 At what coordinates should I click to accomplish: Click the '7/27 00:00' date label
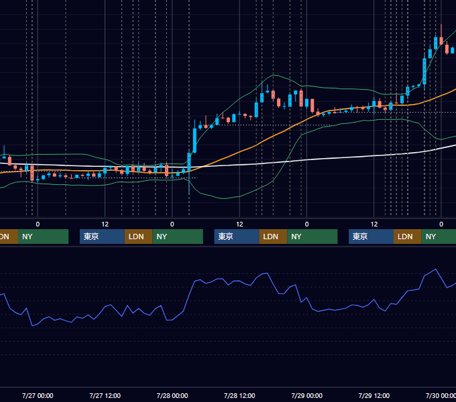click(38, 395)
